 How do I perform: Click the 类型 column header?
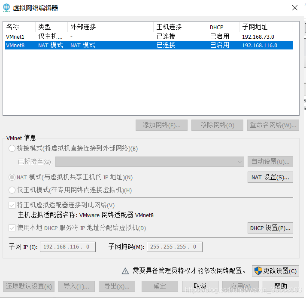click(x=52, y=27)
